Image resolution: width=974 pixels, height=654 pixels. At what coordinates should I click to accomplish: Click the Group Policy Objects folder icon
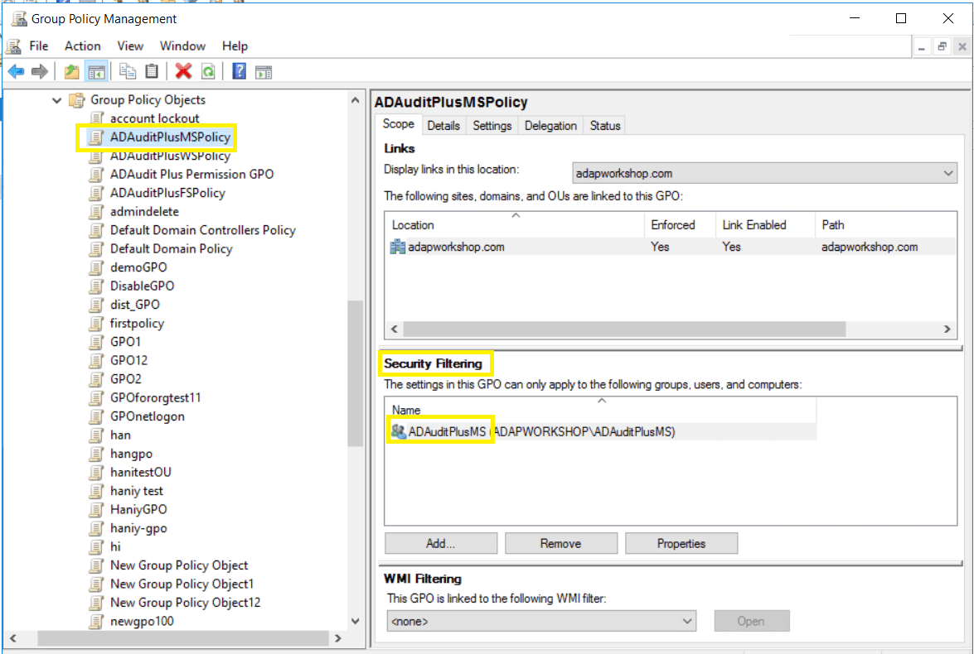[76, 100]
